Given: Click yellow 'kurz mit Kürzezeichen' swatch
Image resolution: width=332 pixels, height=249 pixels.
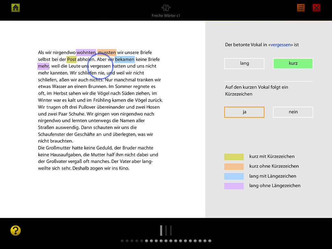Looking at the screenshot, I should (234, 157).
